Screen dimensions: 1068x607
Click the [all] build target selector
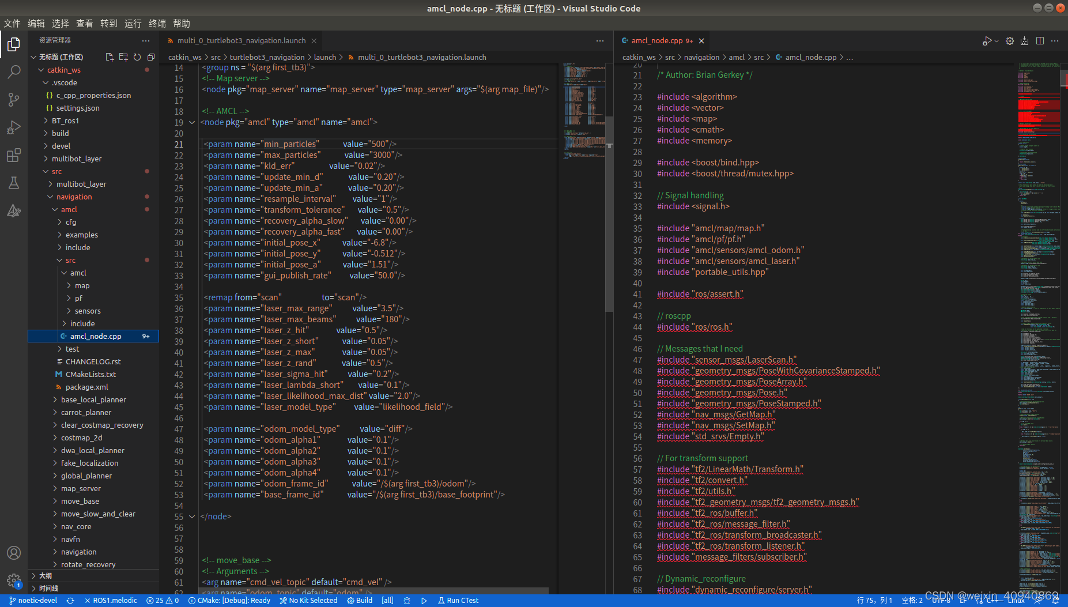387,601
